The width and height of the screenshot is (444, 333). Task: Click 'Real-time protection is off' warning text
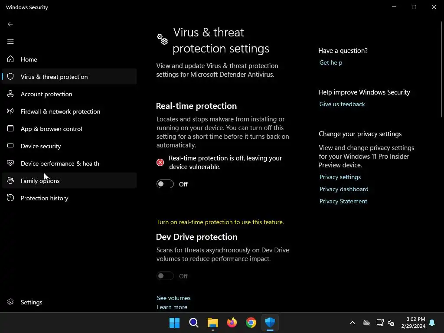(225, 162)
